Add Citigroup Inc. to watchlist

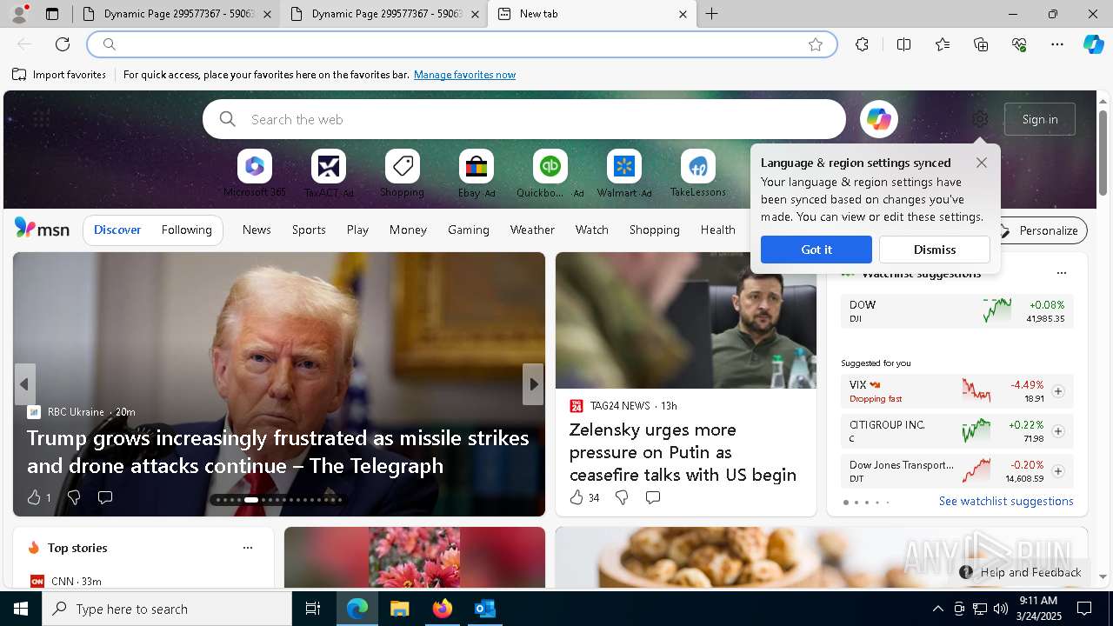click(x=1058, y=431)
